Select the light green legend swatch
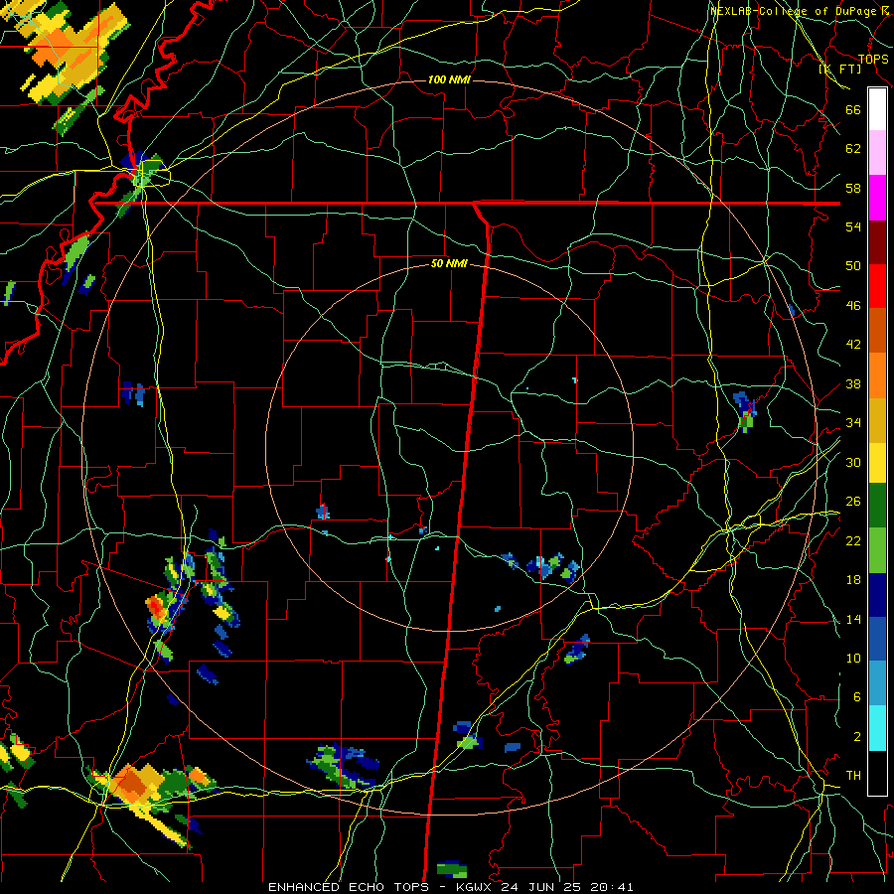 coord(877,550)
